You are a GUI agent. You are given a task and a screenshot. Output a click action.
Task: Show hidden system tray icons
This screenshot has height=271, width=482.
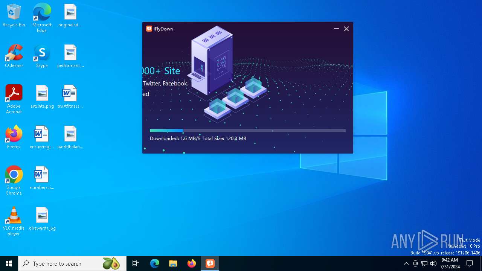pyautogui.click(x=406, y=263)
